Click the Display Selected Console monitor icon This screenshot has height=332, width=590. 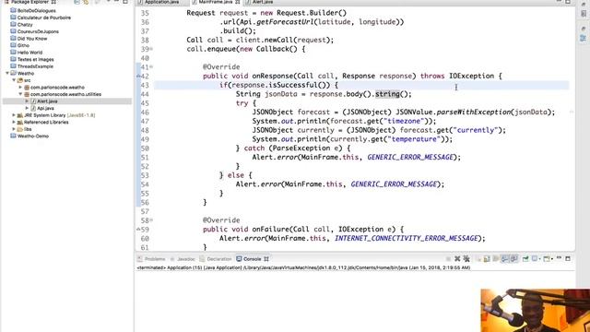[535, 258]
